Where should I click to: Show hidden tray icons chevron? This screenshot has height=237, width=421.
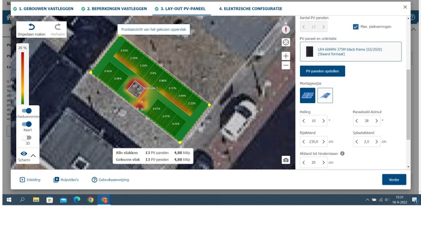[x=367, y=200]
